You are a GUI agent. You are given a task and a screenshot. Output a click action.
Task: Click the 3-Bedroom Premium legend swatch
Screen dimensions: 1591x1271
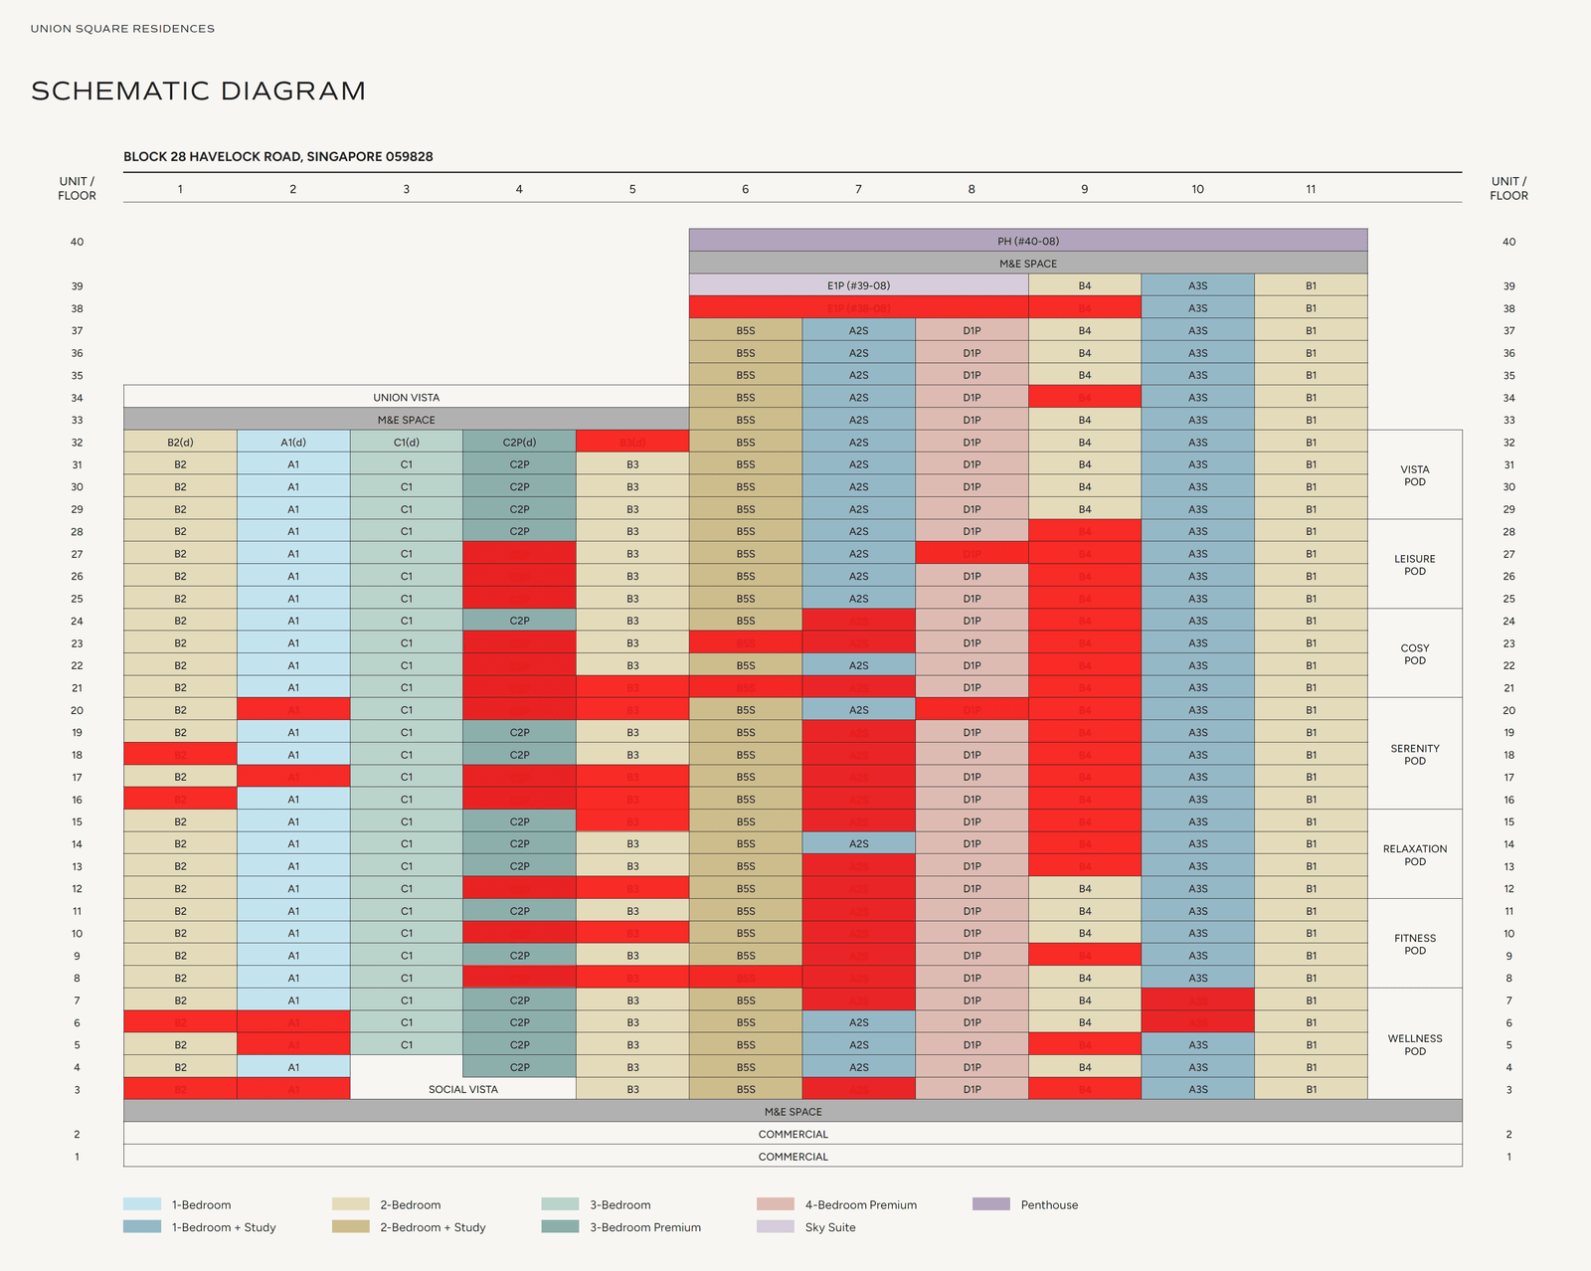pyautogui.click(x=560, y=1227)
